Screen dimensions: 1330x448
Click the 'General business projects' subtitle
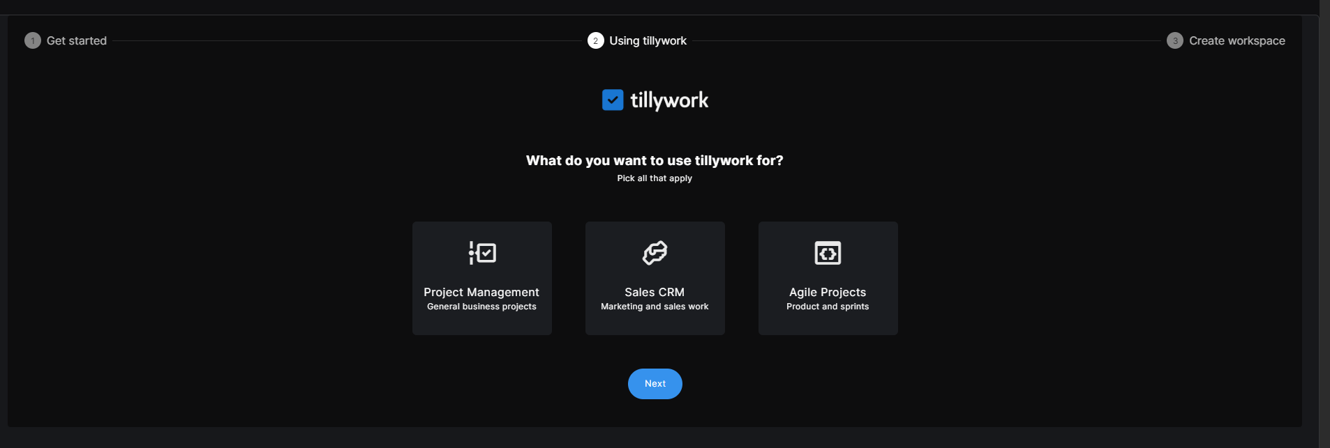(481, 307)
